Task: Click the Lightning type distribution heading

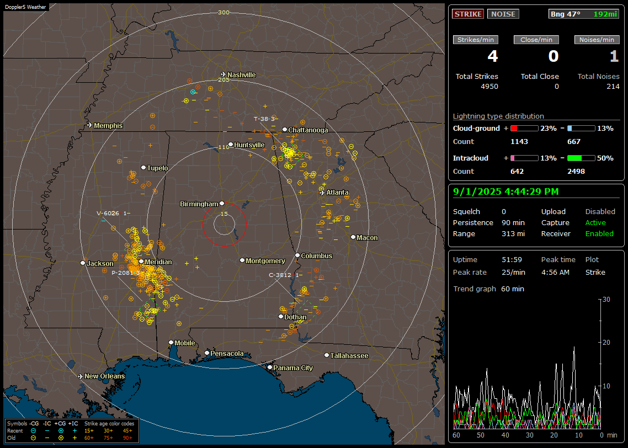Action: (498, 116)
